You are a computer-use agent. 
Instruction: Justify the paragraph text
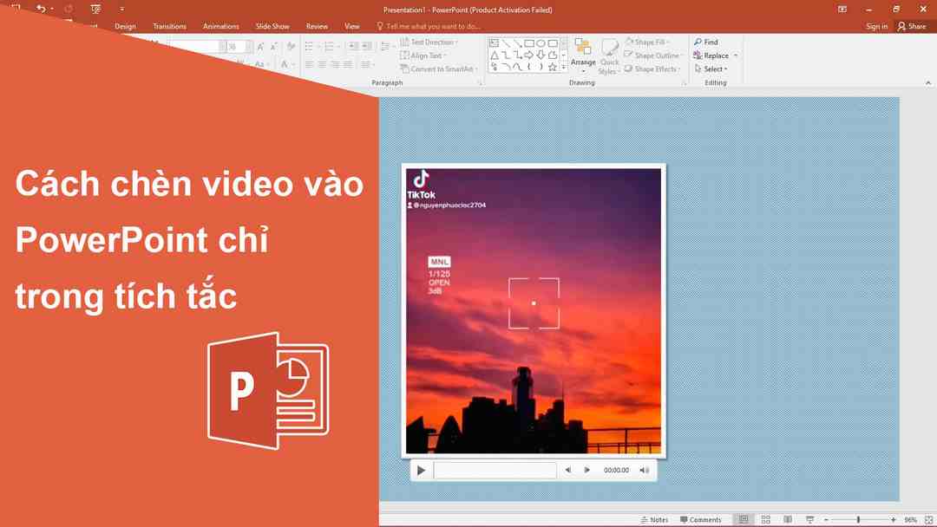pyautogui.click(x=349, y=64)
